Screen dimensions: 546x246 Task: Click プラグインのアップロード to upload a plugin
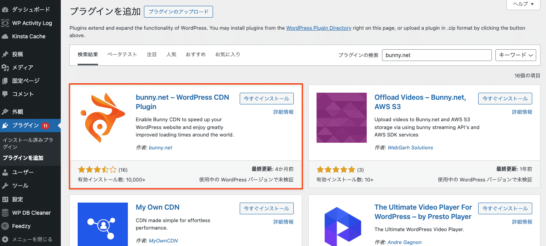(178, 12)
